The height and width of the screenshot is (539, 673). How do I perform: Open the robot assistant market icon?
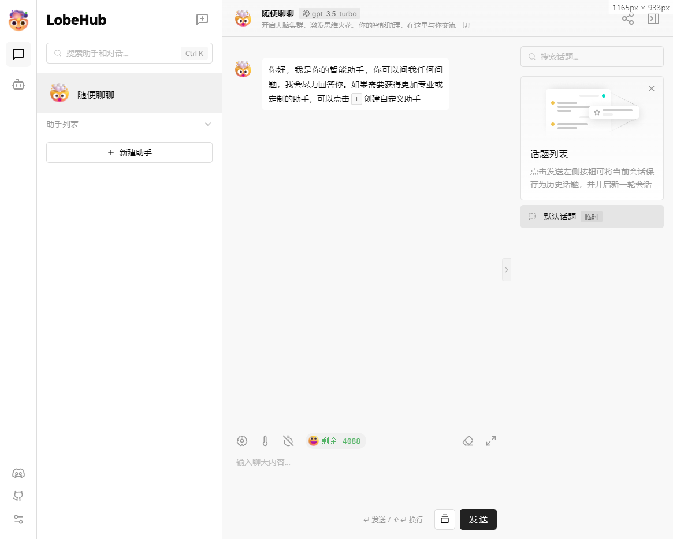(18, 84)
